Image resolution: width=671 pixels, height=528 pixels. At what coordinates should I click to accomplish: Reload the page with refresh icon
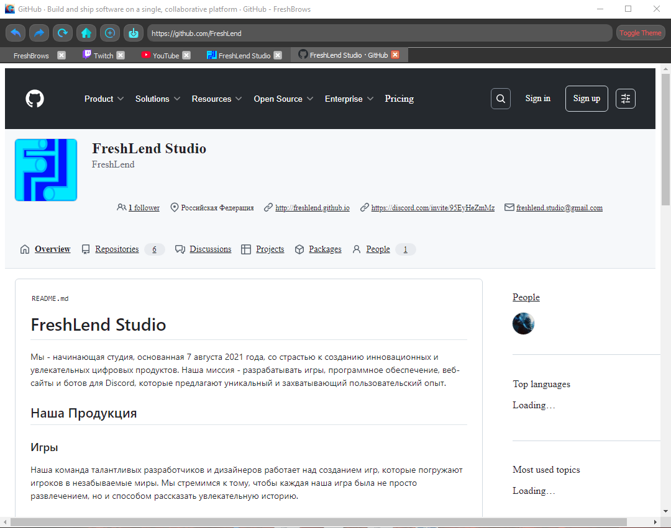[63, 33]
